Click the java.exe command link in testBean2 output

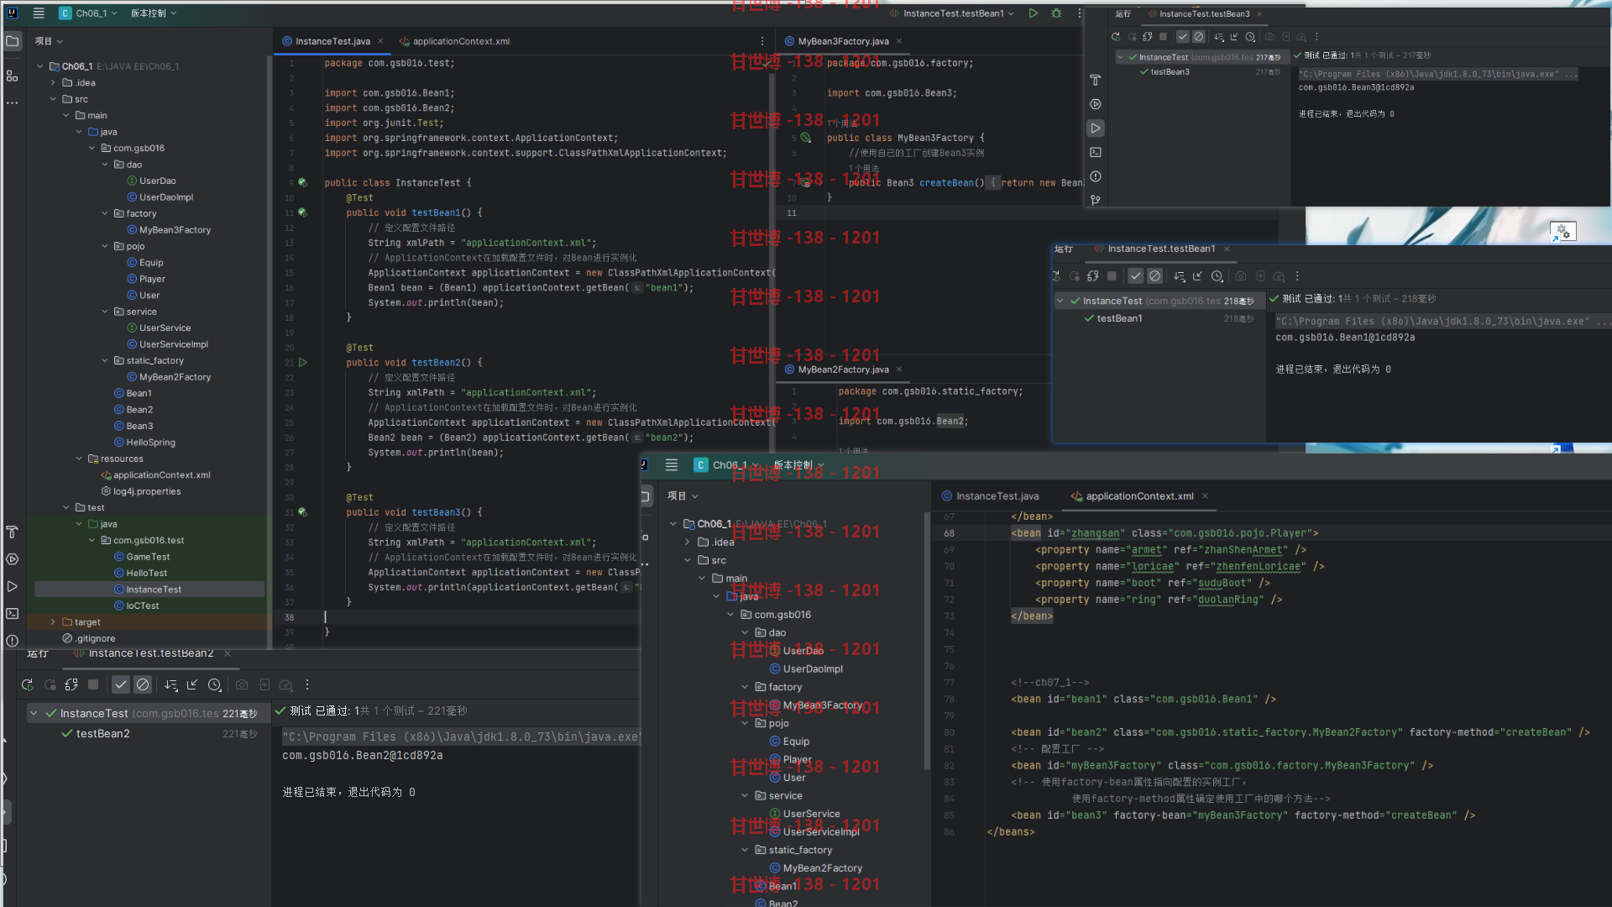460,737
